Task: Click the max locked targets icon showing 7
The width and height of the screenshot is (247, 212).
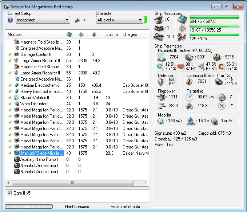Action: (222, 97)
